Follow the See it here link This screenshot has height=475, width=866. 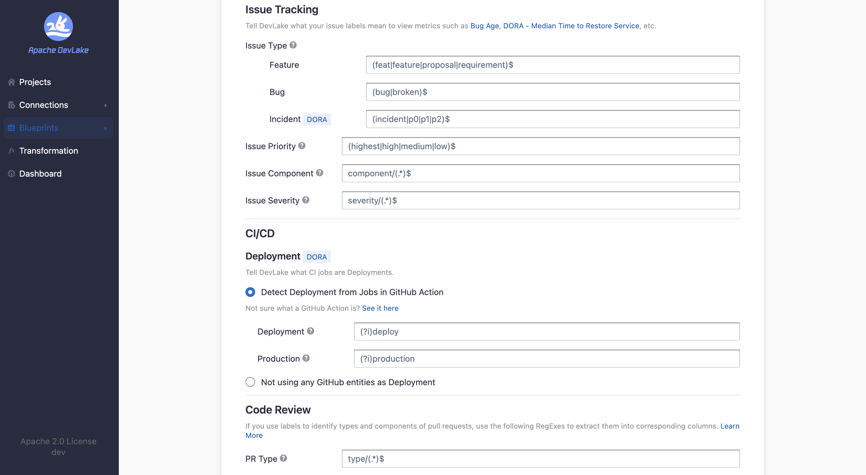click(380, 308)
